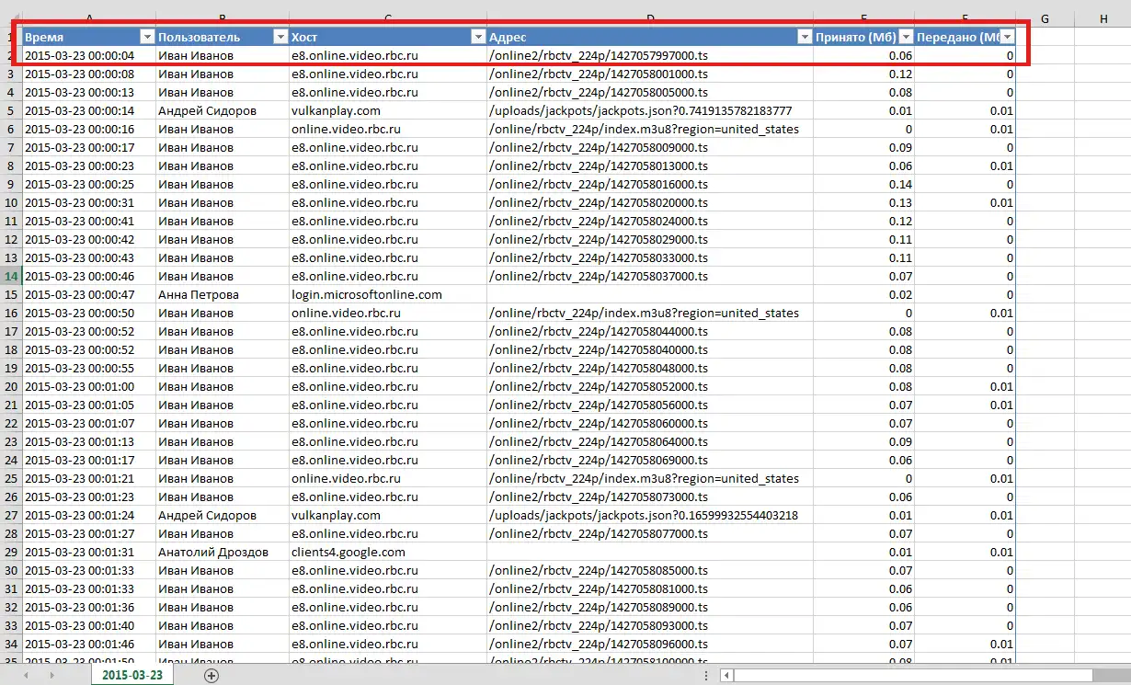The image size is (1131, 685).
Task: Select Андрей Сидоров cell in row 5
Action: click(222, 110)
